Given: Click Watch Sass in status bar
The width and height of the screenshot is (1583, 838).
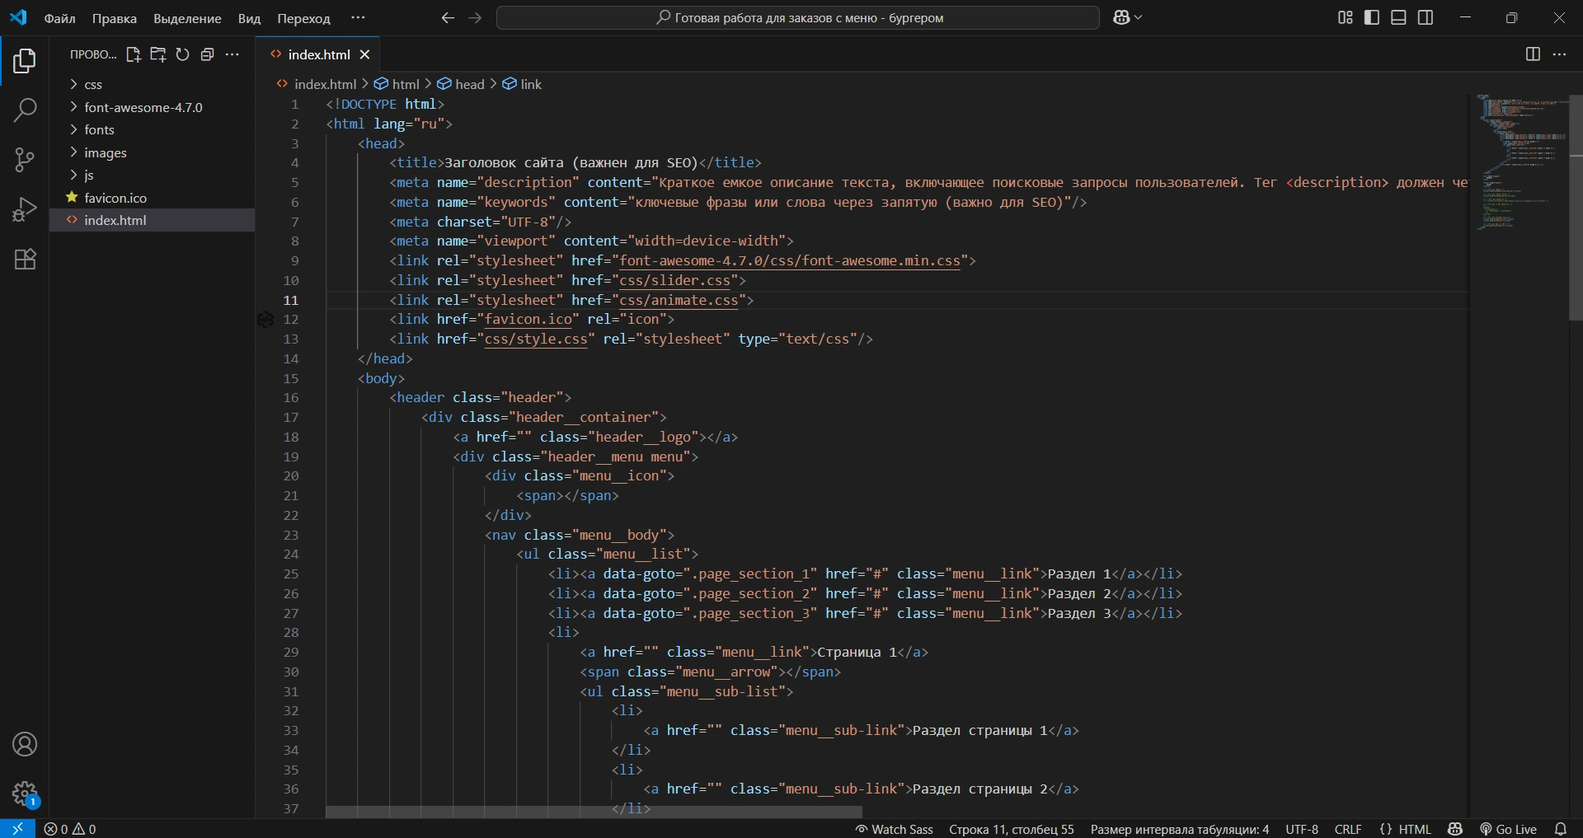Looking at the screenshot, I should click(x=895, y=829).
